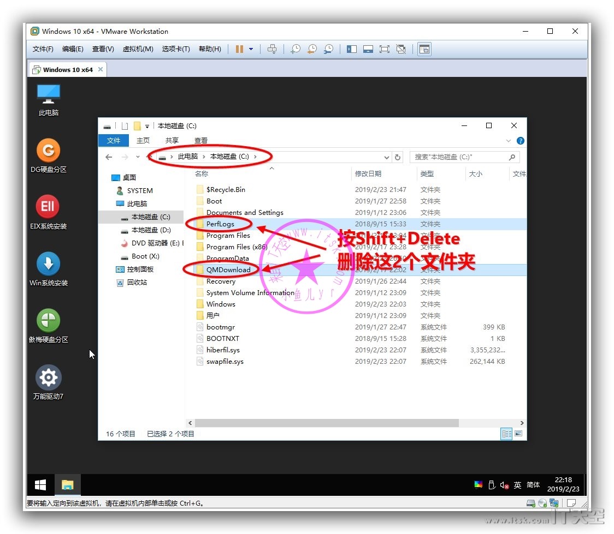Launch the DG硬盘分区 desktop shortcut

coord(49,156)
